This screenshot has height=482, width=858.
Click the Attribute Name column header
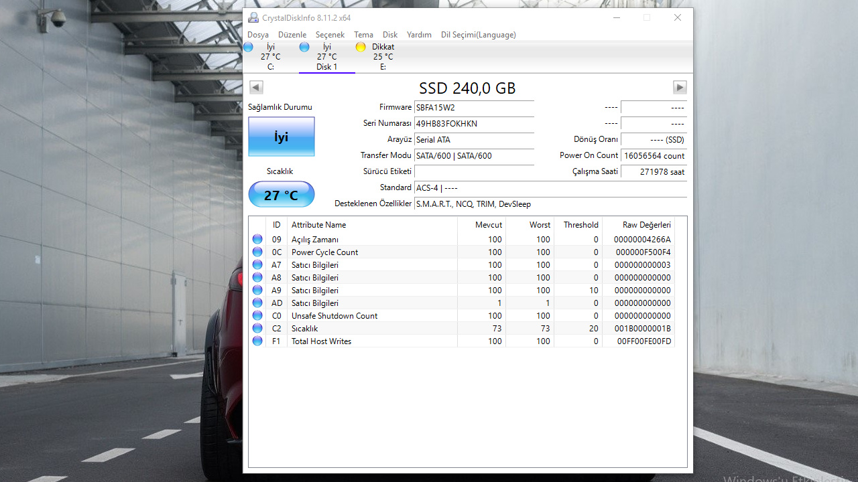coord(372,225)
